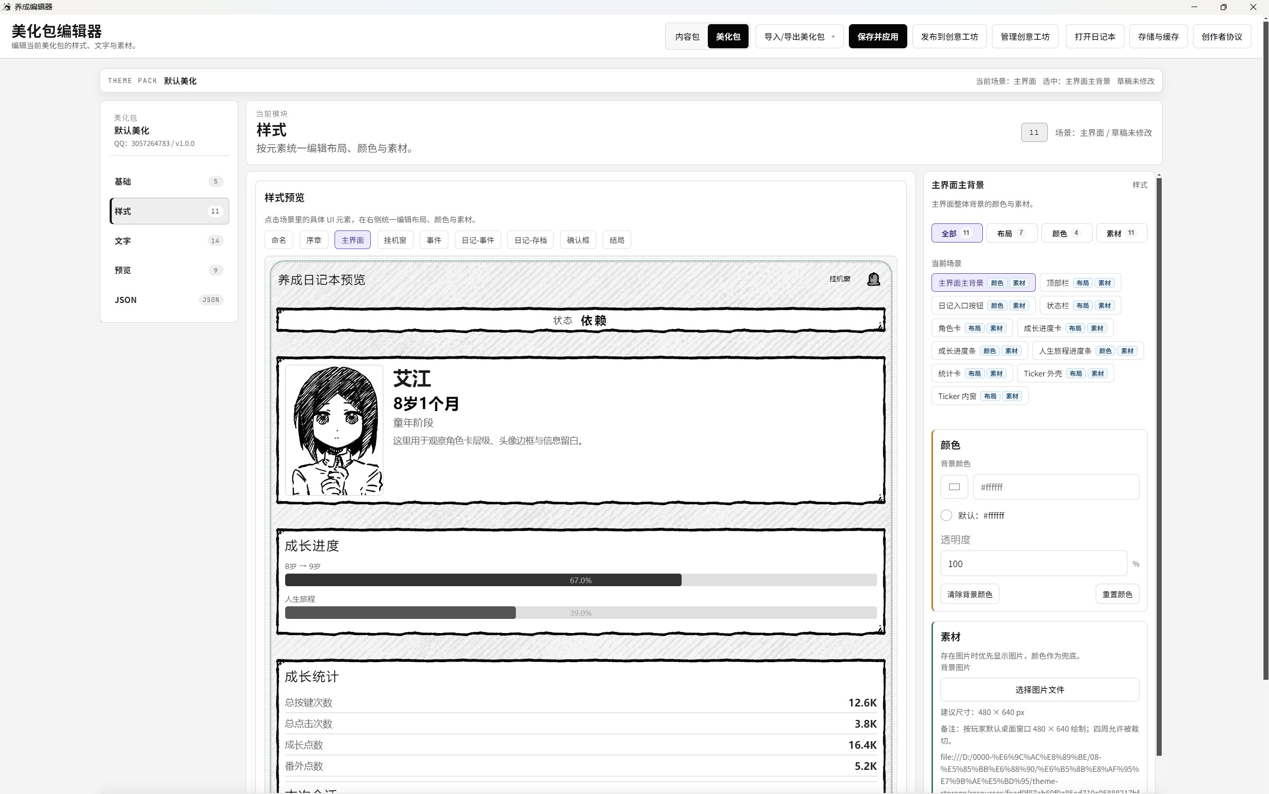Click the 挂机窗 label in preview header
1269x794 pixels.
click(839, 279)
